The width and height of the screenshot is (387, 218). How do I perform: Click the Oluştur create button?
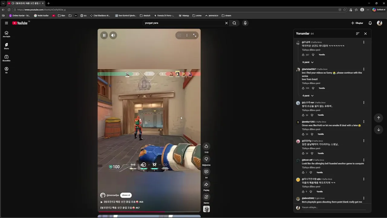click(357, 23)
